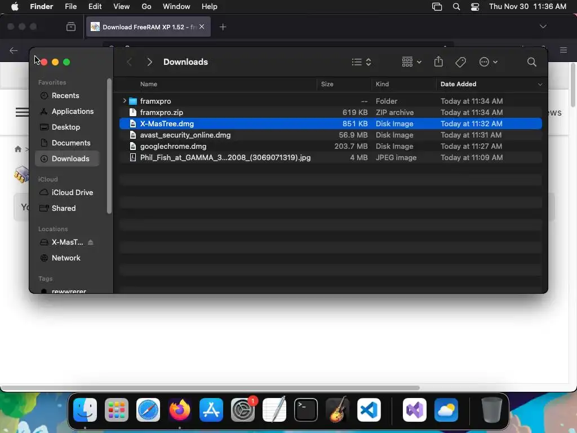Select avast_security_online.dmg file

330,135
